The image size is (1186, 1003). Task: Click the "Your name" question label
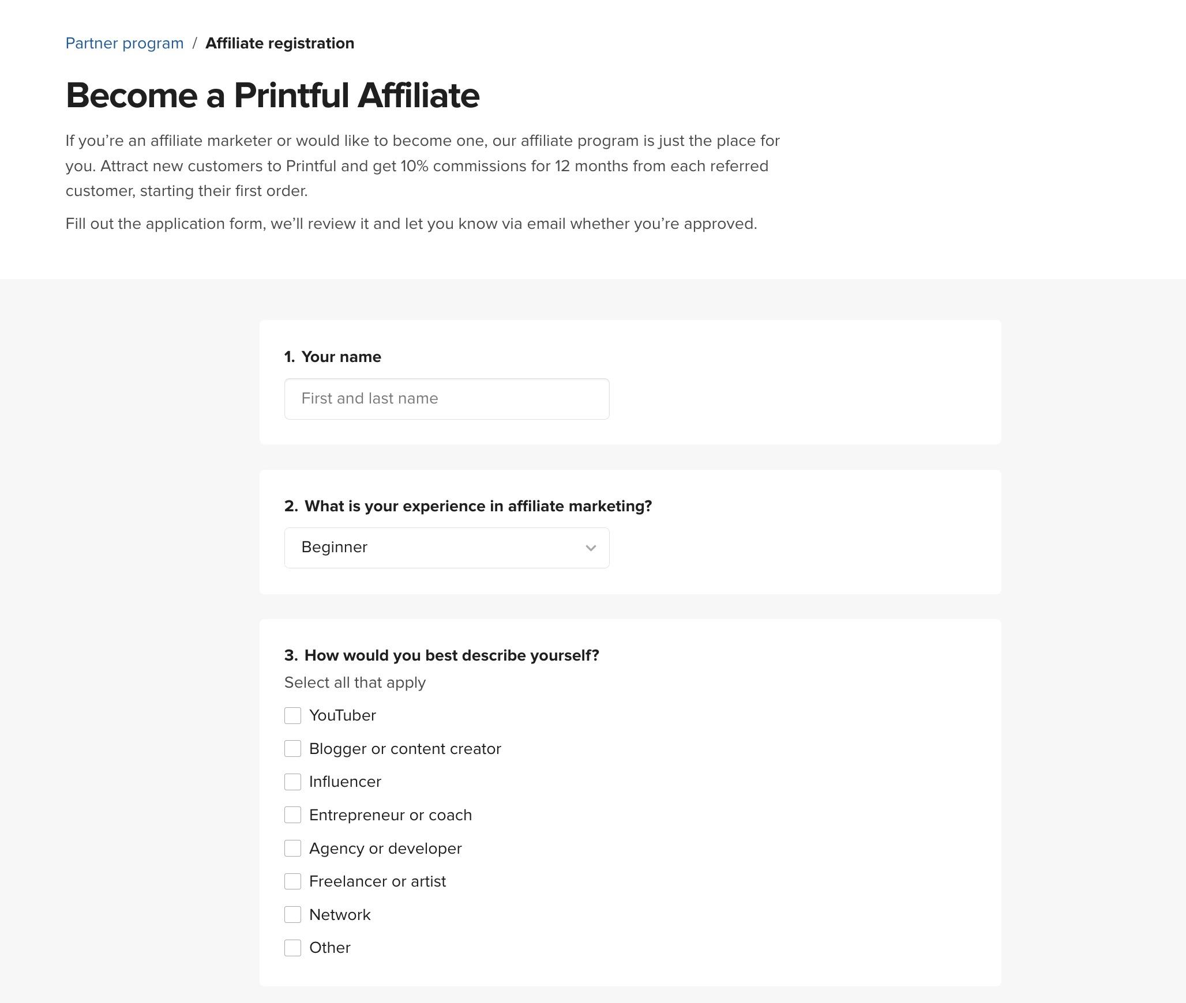[x=340, y=357]
